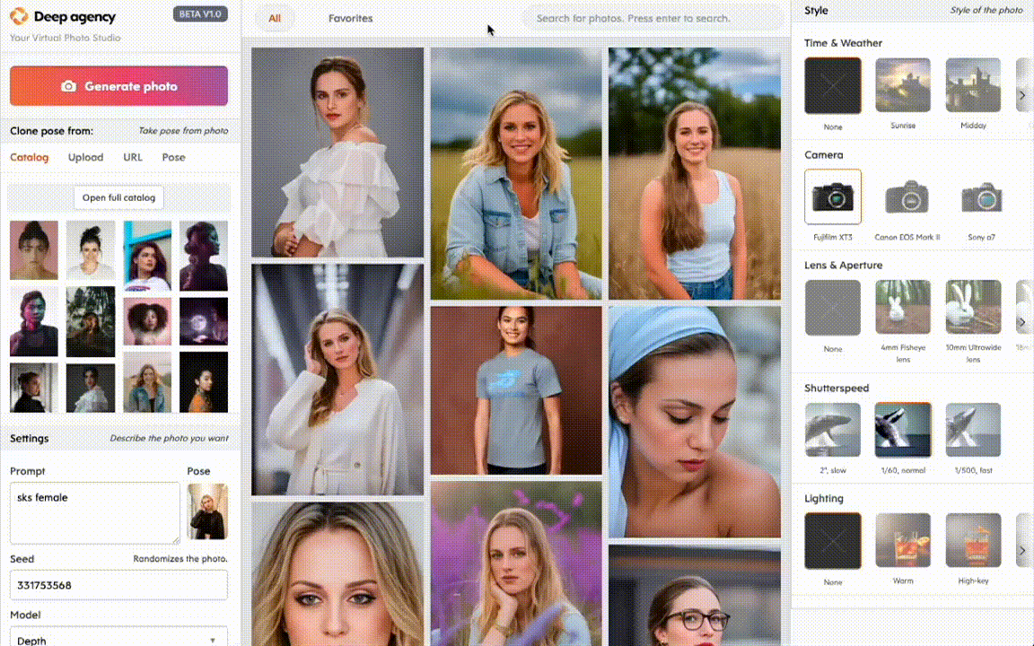The height and width of the screenshot is (646, 1034).
Task: Choose the 1/500 fast shutterspeed
Action: coord(974,430)
